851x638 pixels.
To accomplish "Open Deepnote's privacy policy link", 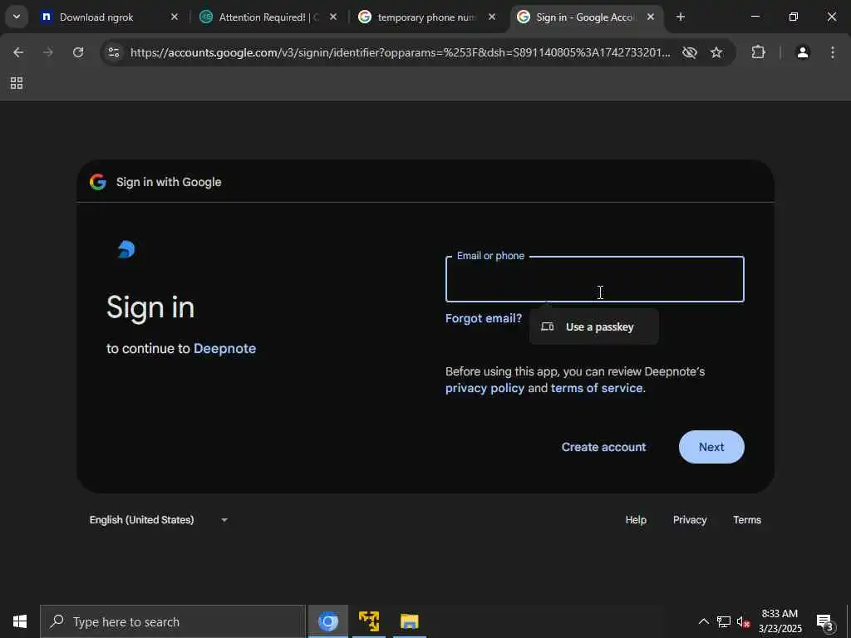I will [485, 388].
